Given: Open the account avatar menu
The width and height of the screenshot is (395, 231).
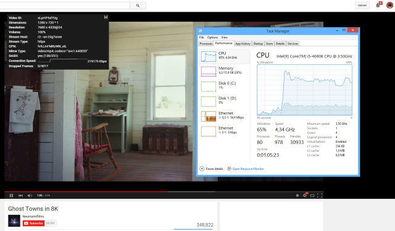Looking at the screenshot, I should tap(390, 5).
